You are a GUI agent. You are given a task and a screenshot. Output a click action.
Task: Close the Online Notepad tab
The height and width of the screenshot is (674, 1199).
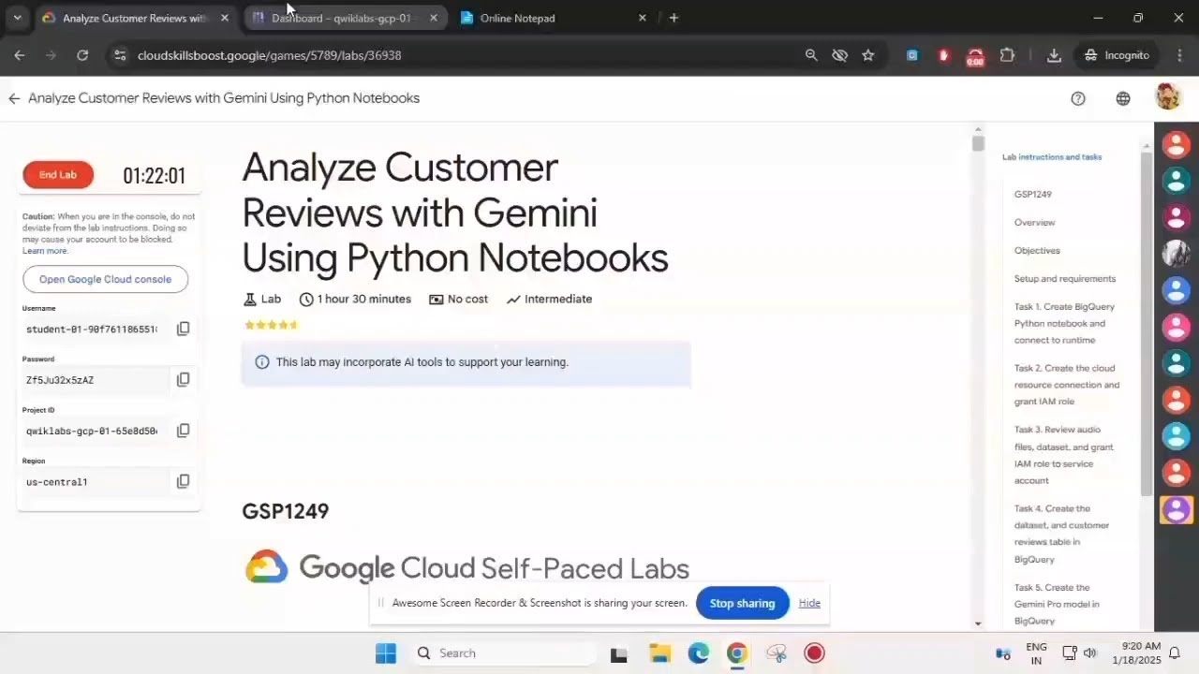click(642, 18)
